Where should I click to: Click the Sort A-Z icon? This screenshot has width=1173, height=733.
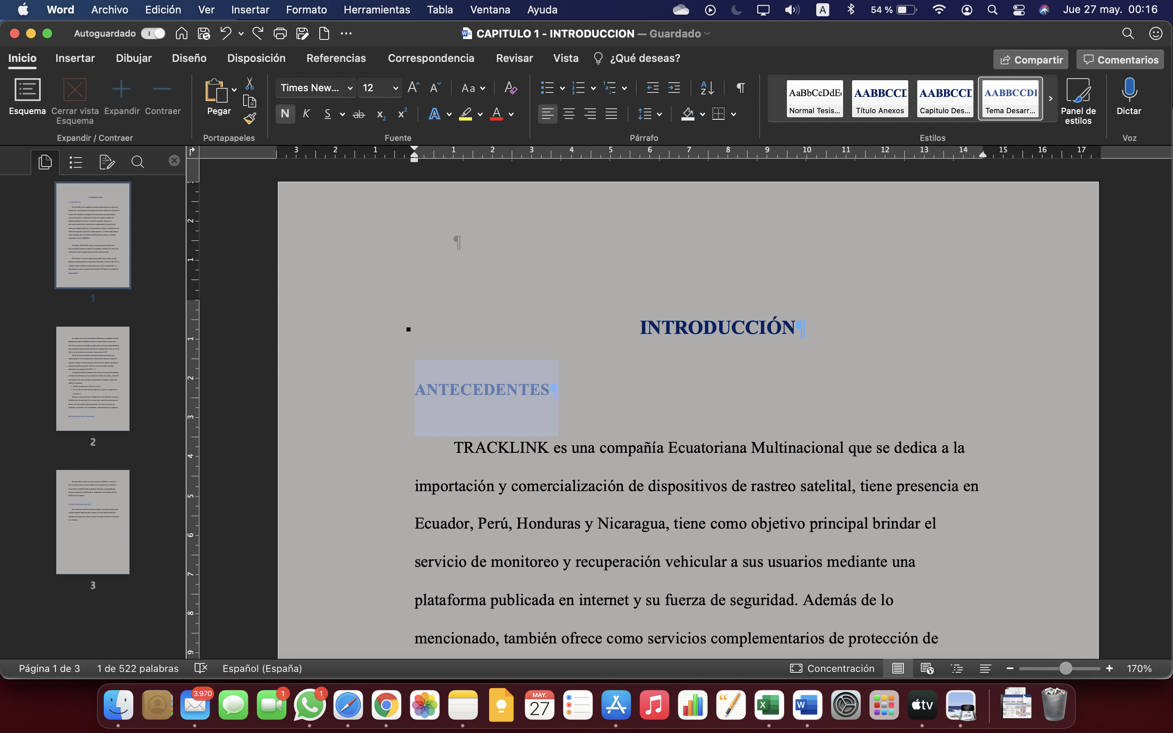[x=707, y=88]
